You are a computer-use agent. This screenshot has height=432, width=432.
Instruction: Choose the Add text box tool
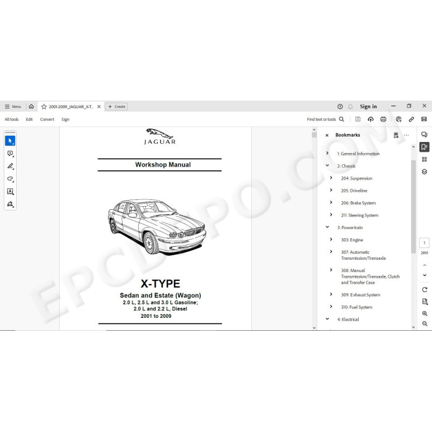pyautogui.click(x=10, y=191)
